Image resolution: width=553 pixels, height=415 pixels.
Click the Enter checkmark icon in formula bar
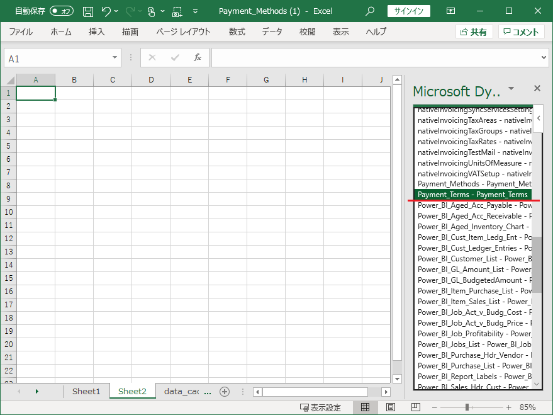tap(175, 57)
